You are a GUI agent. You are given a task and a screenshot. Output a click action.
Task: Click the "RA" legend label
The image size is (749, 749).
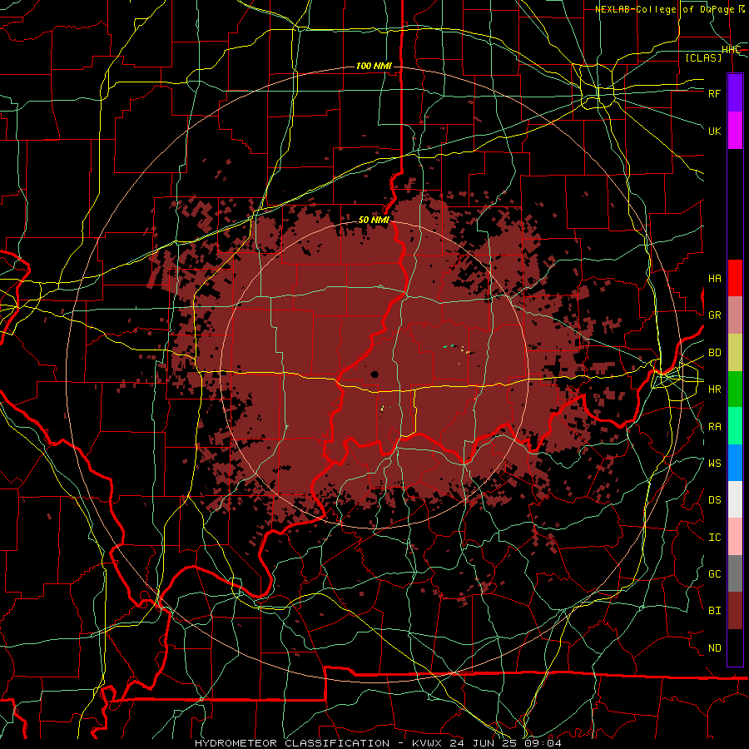[714, 427]
